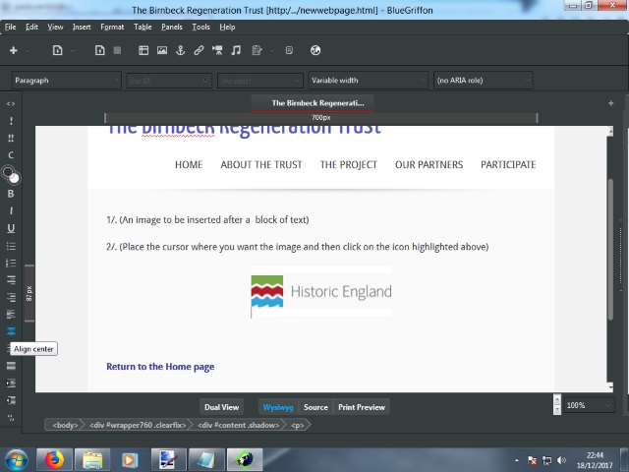The image size is (629, 472).
Task: Click the chain link icon
Action: [x=199, y=50]
